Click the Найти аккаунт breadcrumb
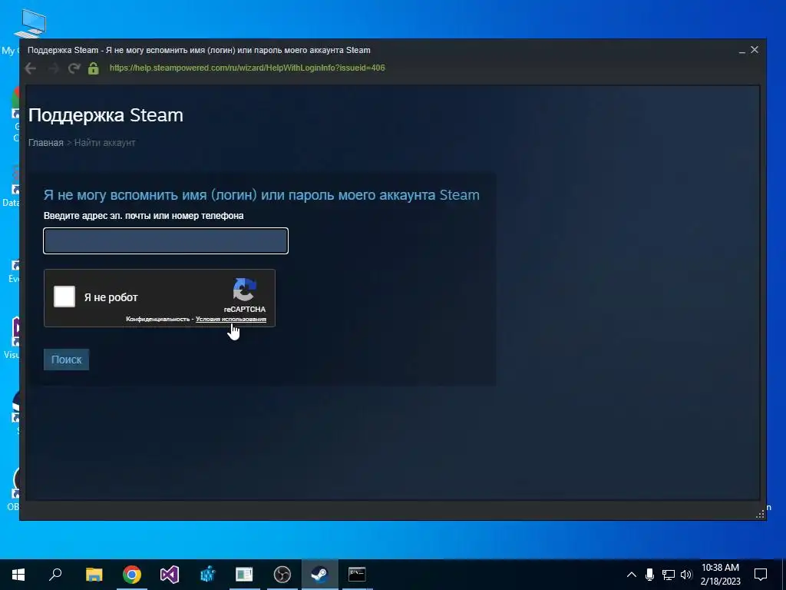 coord(104,142)
